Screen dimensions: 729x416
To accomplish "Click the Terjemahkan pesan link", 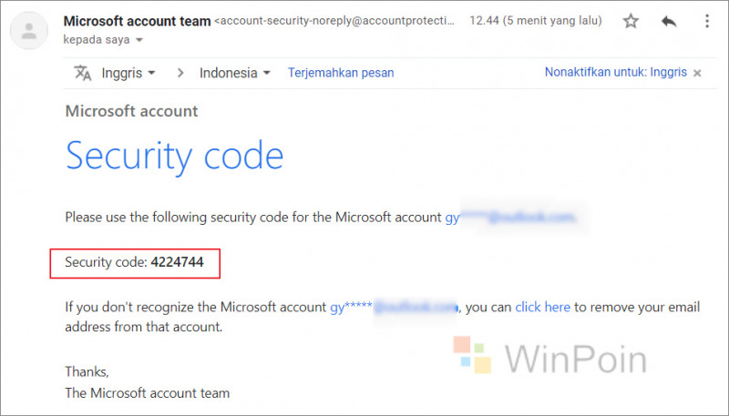I will (x=341, y=73).
